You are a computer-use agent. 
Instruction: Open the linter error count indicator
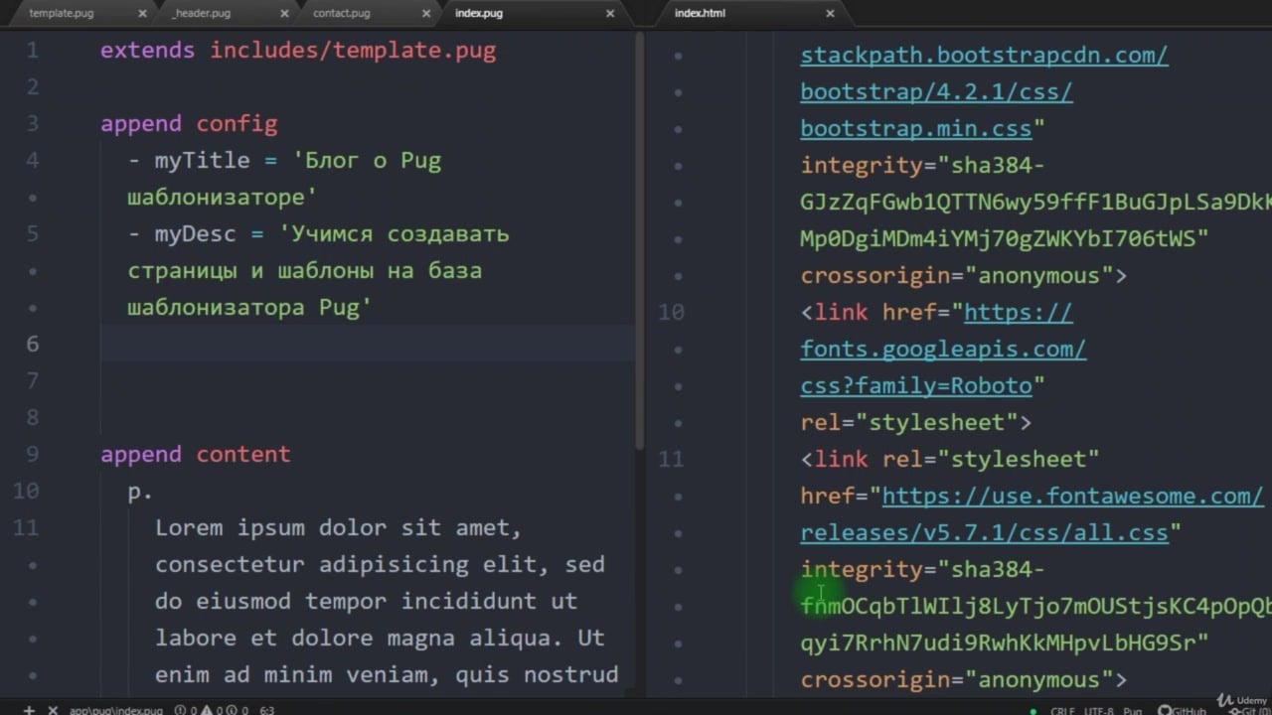[x=184, y=710]
